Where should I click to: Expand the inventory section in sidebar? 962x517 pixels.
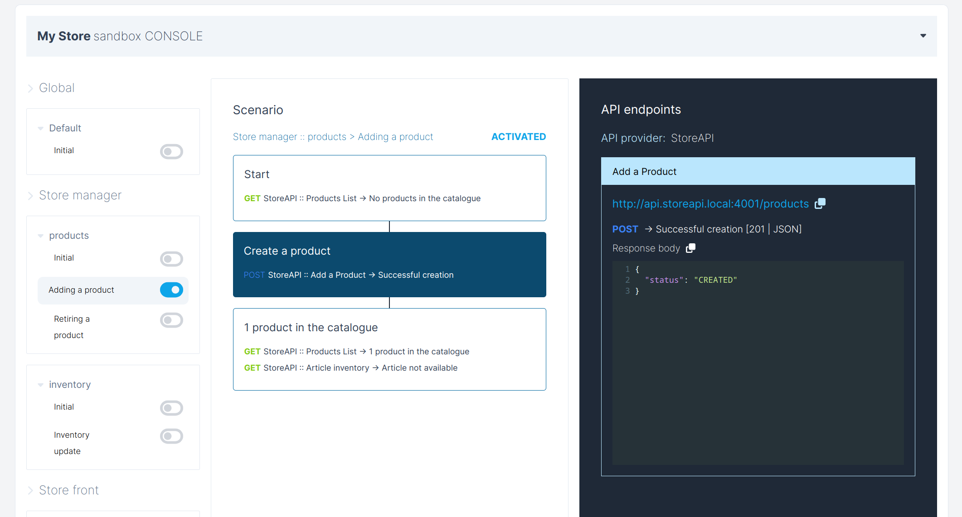(x=40, y=384)
